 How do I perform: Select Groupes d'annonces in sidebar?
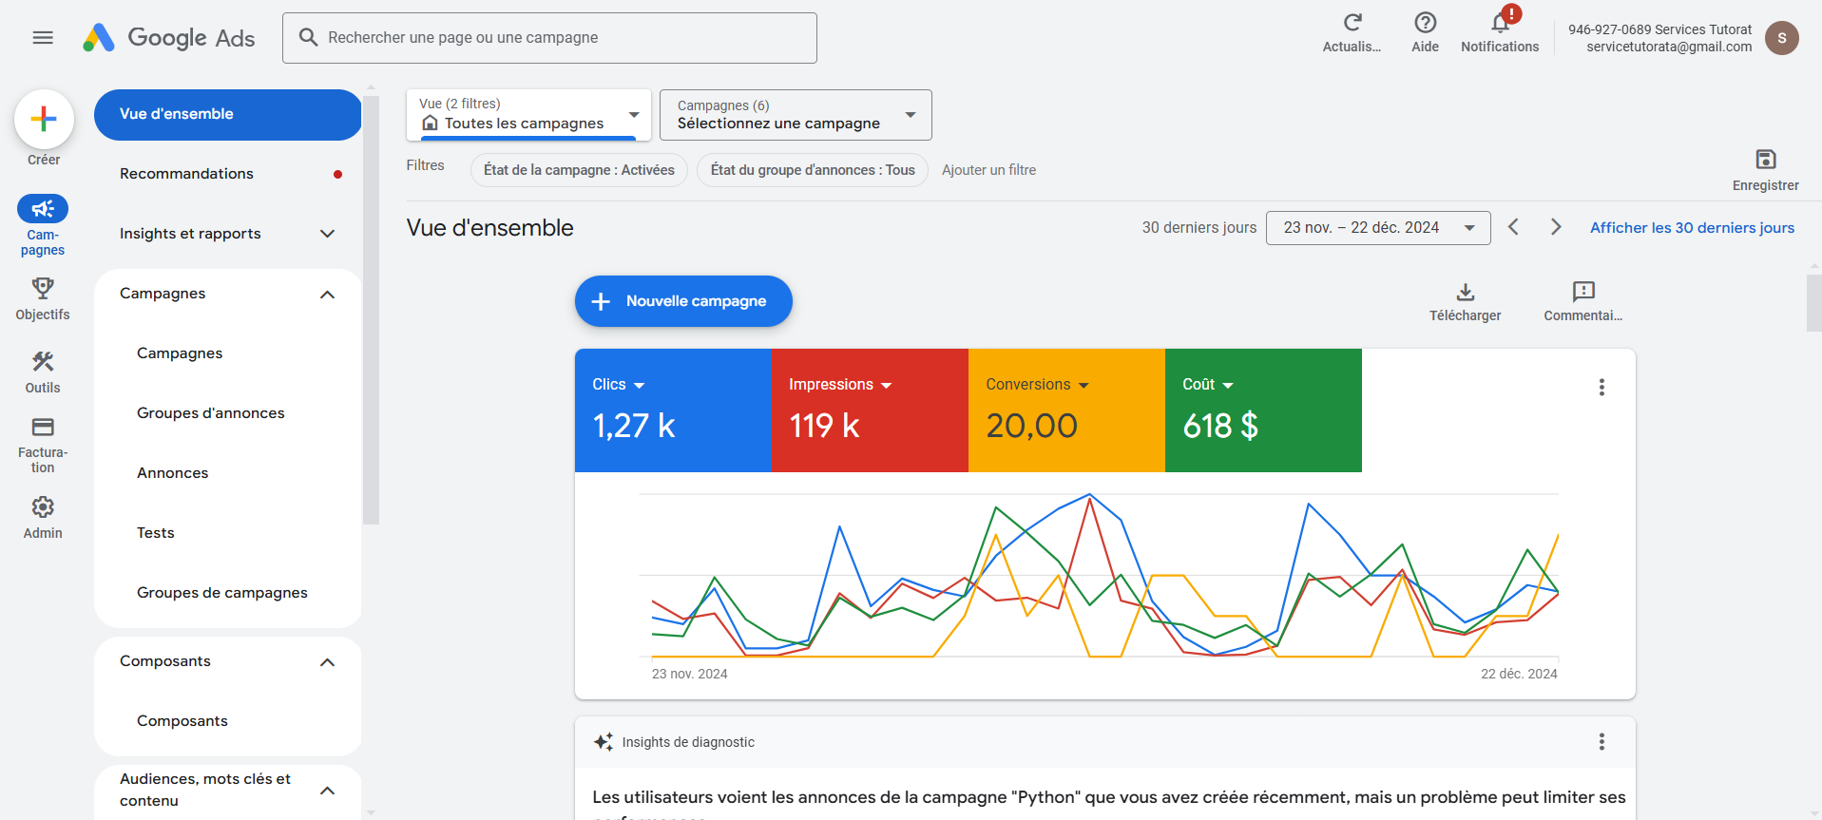click(211, 413)
